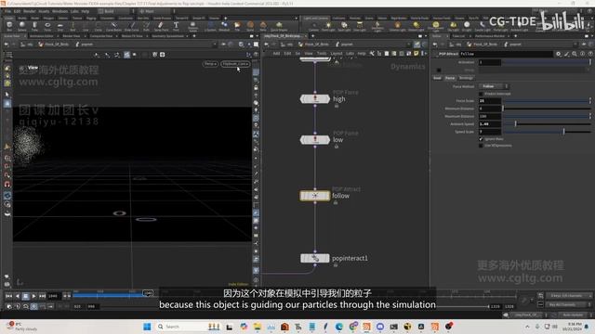This screenshot has width=595, height=334.
Task: Click the Force Scale value field
Action: pyautogui.click(x=490, y=101)
